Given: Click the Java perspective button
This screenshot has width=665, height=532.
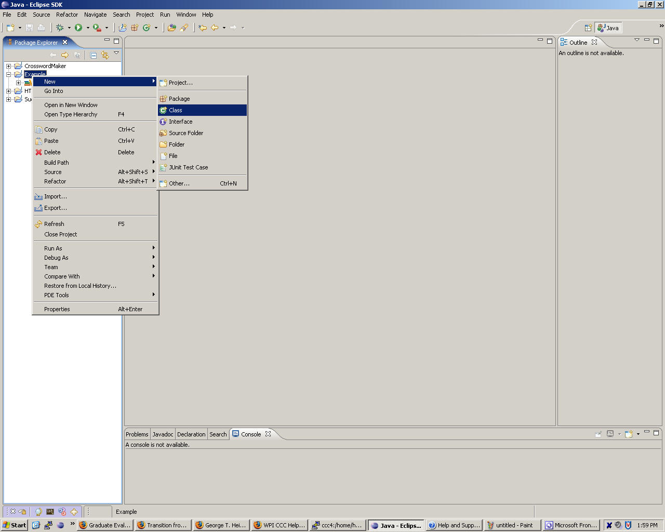Looking at the screenshot, I should [x=608, y=28].
